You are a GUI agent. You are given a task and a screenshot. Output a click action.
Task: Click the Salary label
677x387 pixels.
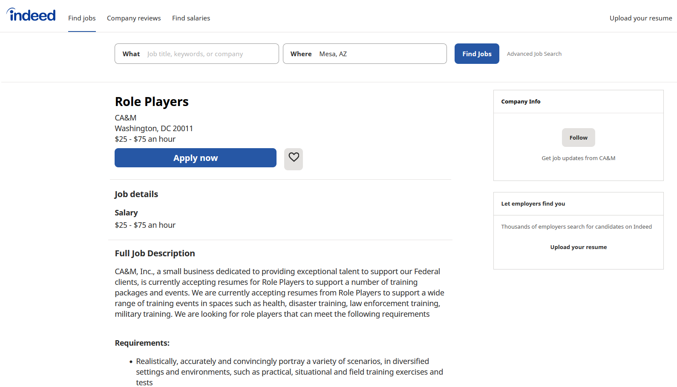(x=126, y=213)
